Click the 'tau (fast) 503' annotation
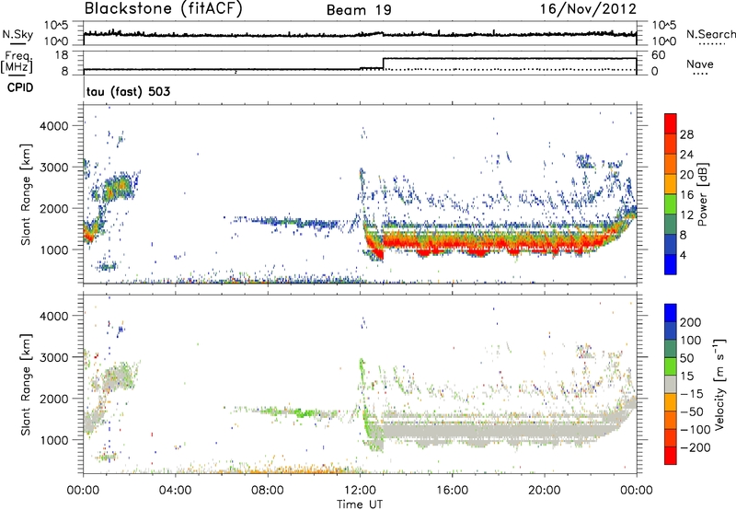 click(128, 91)
